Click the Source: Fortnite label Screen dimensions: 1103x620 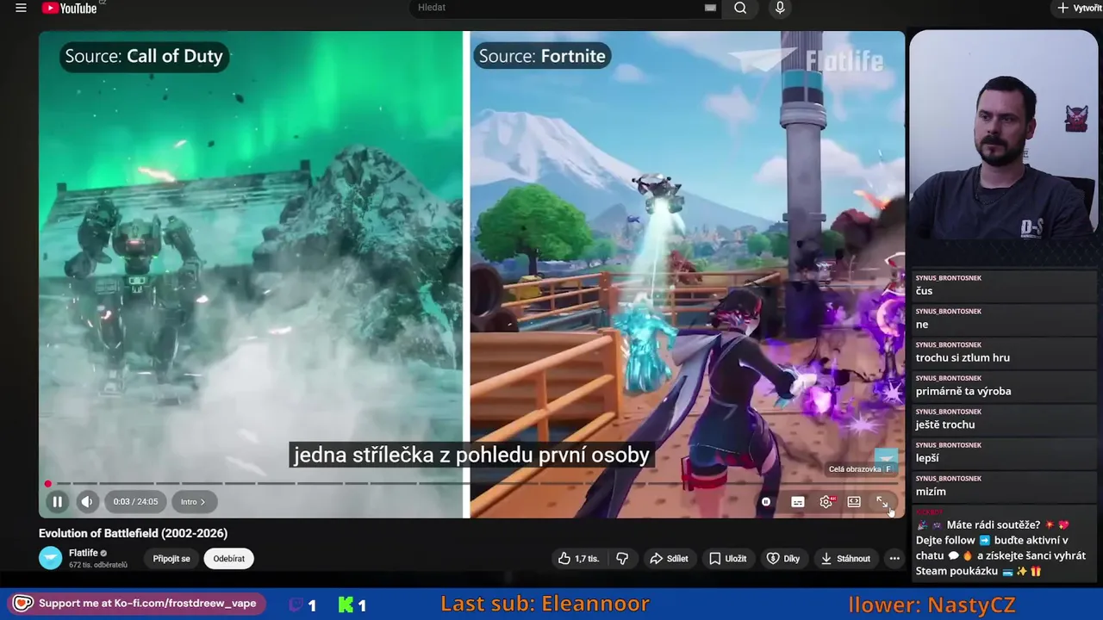(543, 56)
